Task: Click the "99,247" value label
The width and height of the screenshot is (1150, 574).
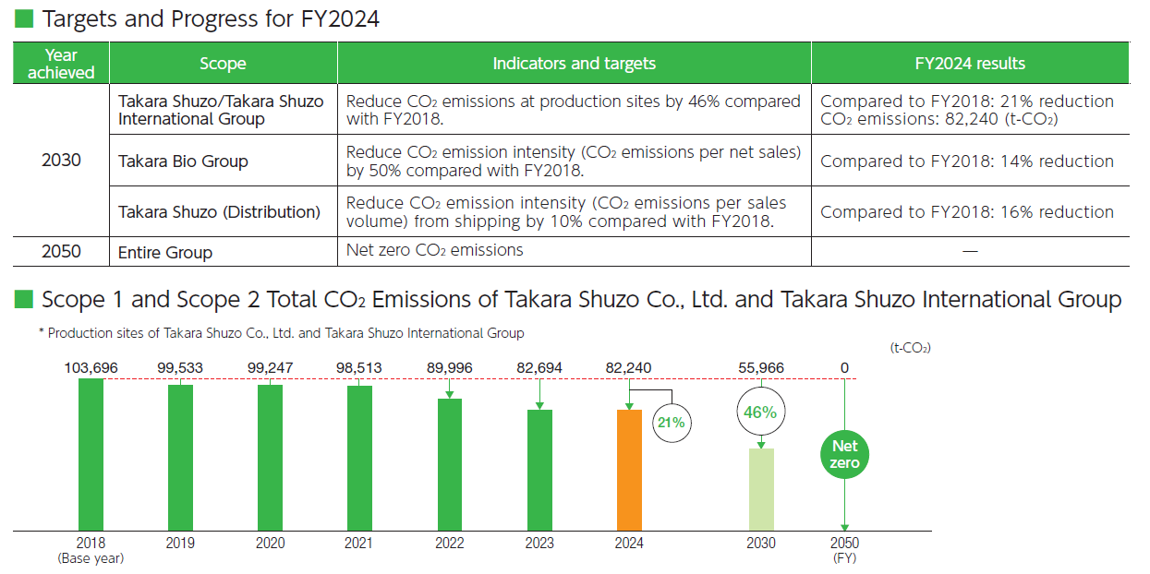Action: point(270,367)
